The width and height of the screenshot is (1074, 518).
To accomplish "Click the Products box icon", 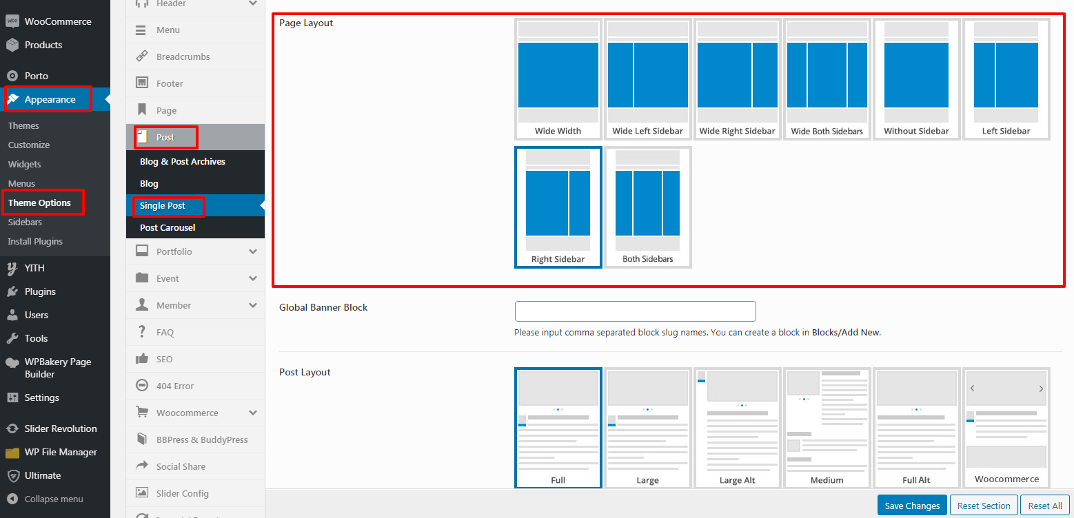I will point(12,45).
